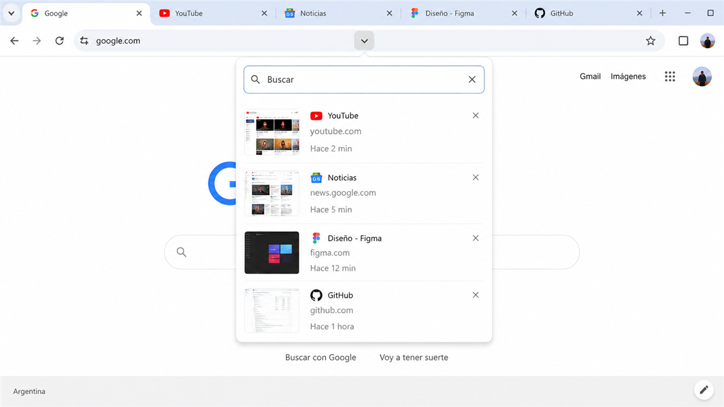Screen dimensions: 724x407
Task: Go back to the previous page
Action: pyautogui.click(x=14, y=41)
